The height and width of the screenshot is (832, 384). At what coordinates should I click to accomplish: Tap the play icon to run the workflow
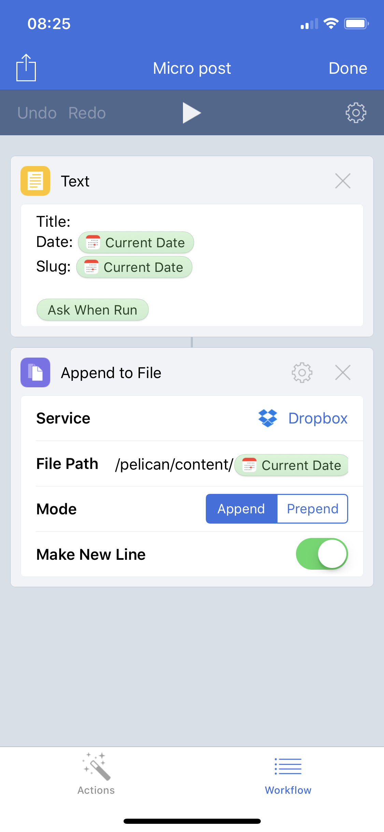pyautogui.click(x=192, y=113)
